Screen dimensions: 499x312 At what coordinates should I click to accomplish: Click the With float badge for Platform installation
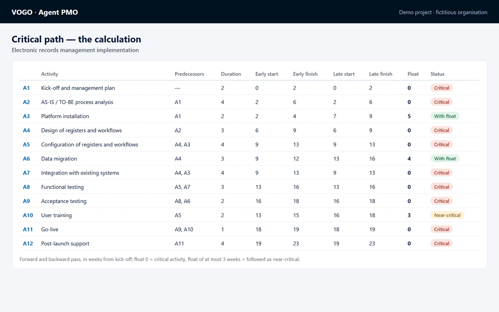[445, 116]
